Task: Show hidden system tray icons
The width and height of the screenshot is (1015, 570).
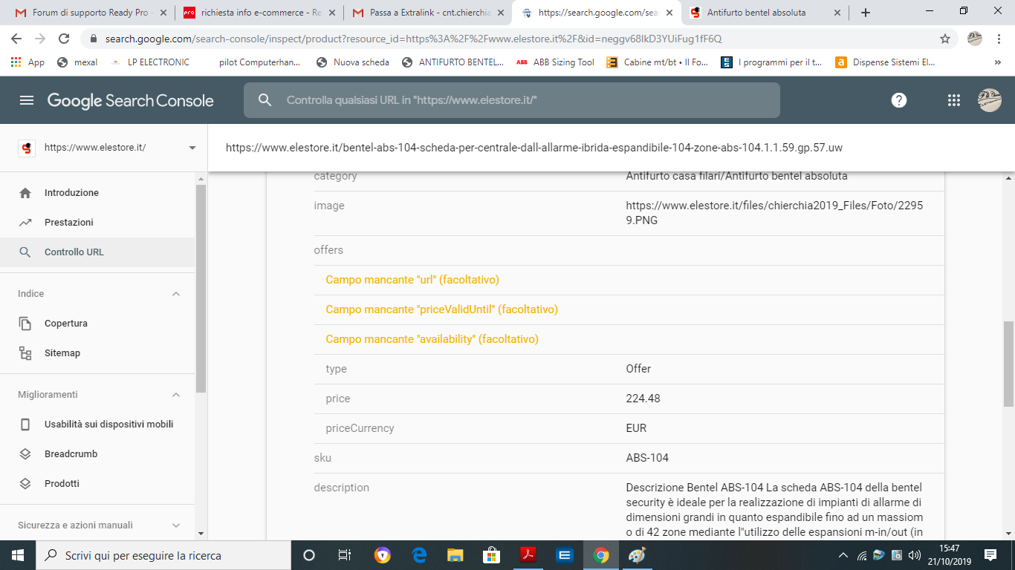Action: (843, 555)
